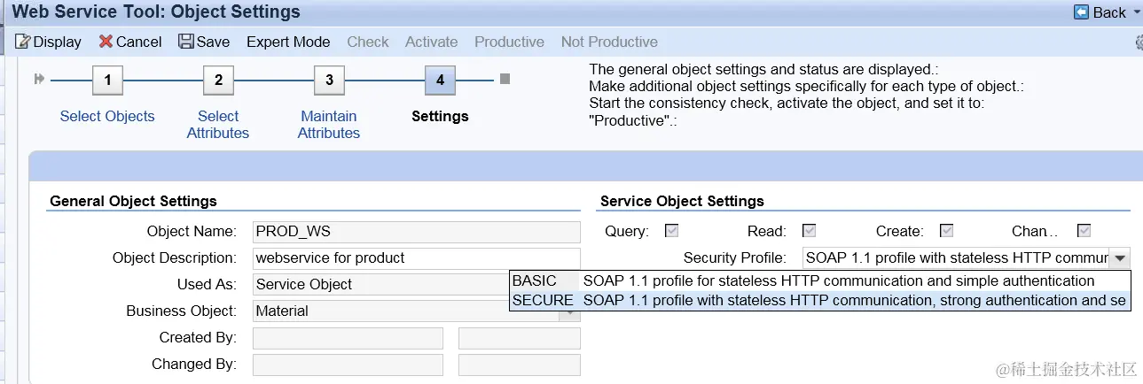Viewport: 1143px width, 384px height.
Task: Go to roadmap step 1 box
Action: pyautogui.click(x=107, y=81)
